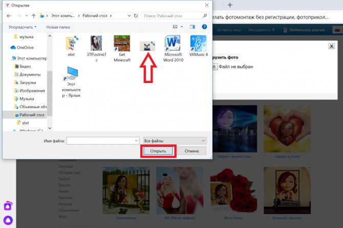Toggle the preview pane icon

pyautogui.click(x=192, y=27)
